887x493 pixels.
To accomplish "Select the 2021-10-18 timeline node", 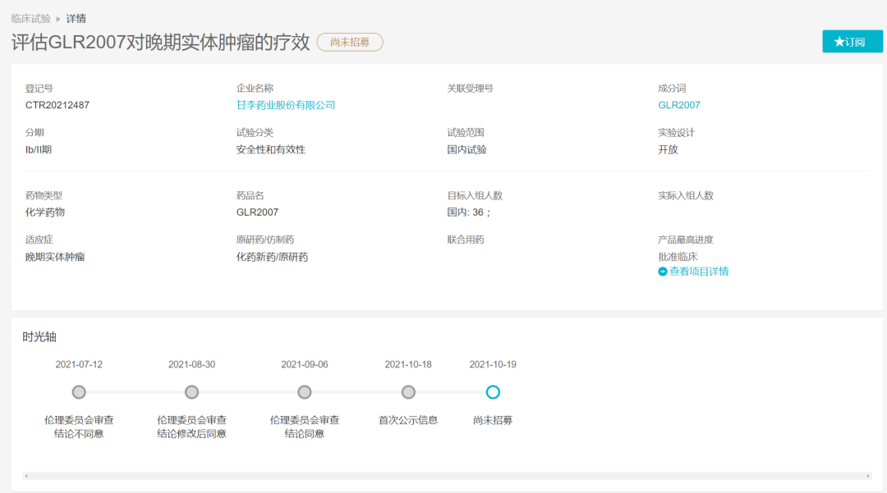I will pyautogui.click(x=408, y=392).
